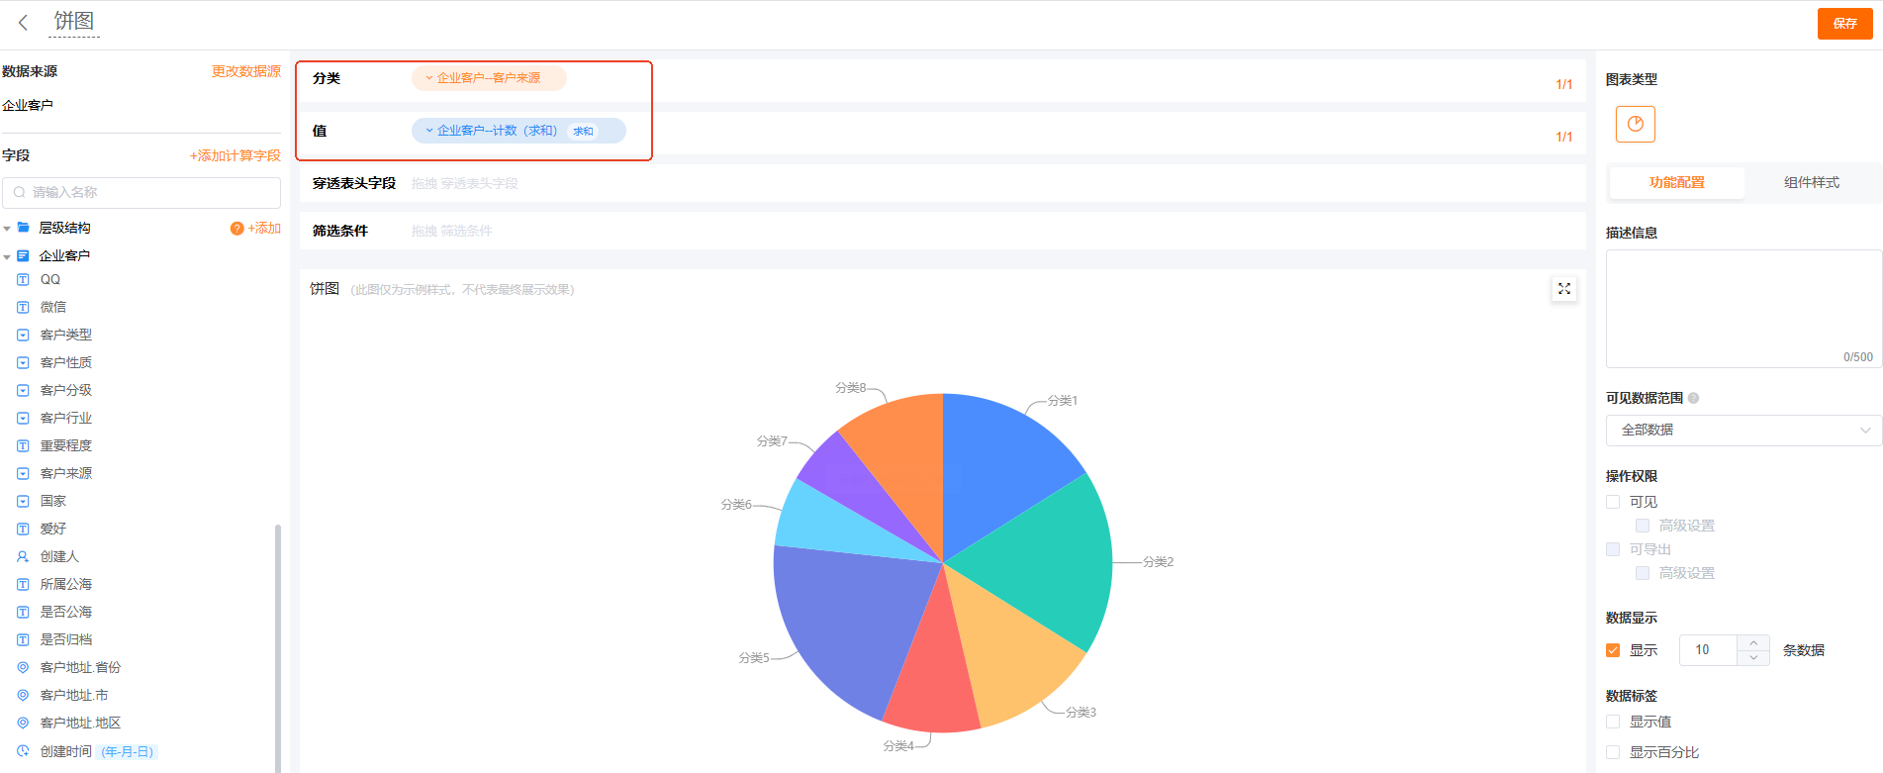1883x773 pixels.
Task: Select the 功能配置 tab
Action: [1676, 182]
